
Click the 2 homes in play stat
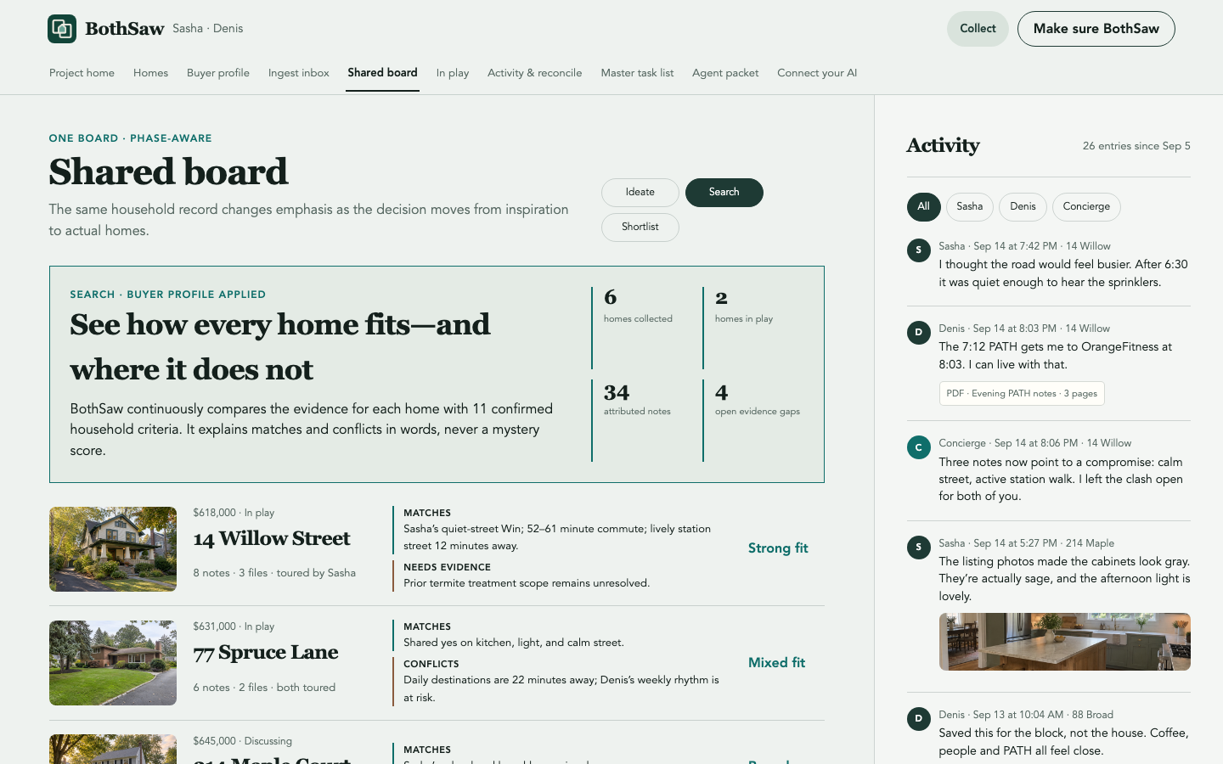[754, 328]
